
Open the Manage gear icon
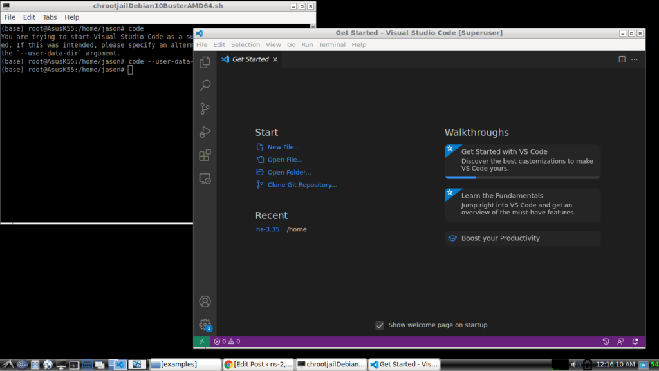205,325
